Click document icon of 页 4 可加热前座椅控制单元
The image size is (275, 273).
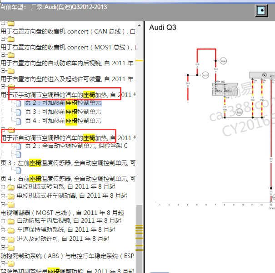[19, 121]
